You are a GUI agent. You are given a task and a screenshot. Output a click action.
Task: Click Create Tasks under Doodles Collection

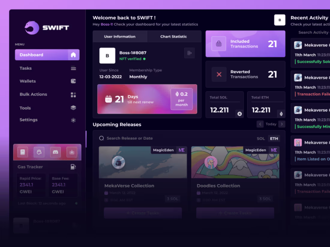coord(235,213)
